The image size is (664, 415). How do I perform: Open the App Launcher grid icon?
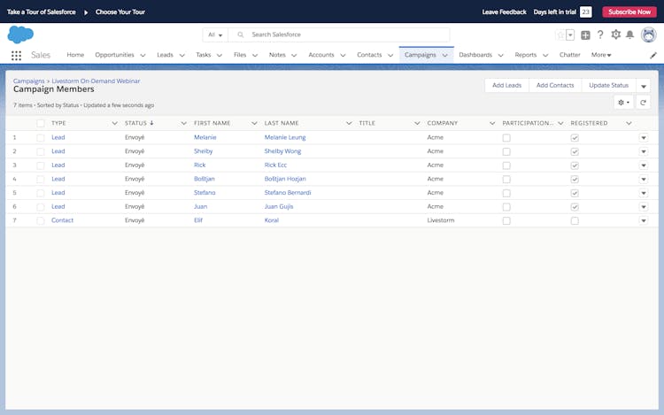[16, 55]
